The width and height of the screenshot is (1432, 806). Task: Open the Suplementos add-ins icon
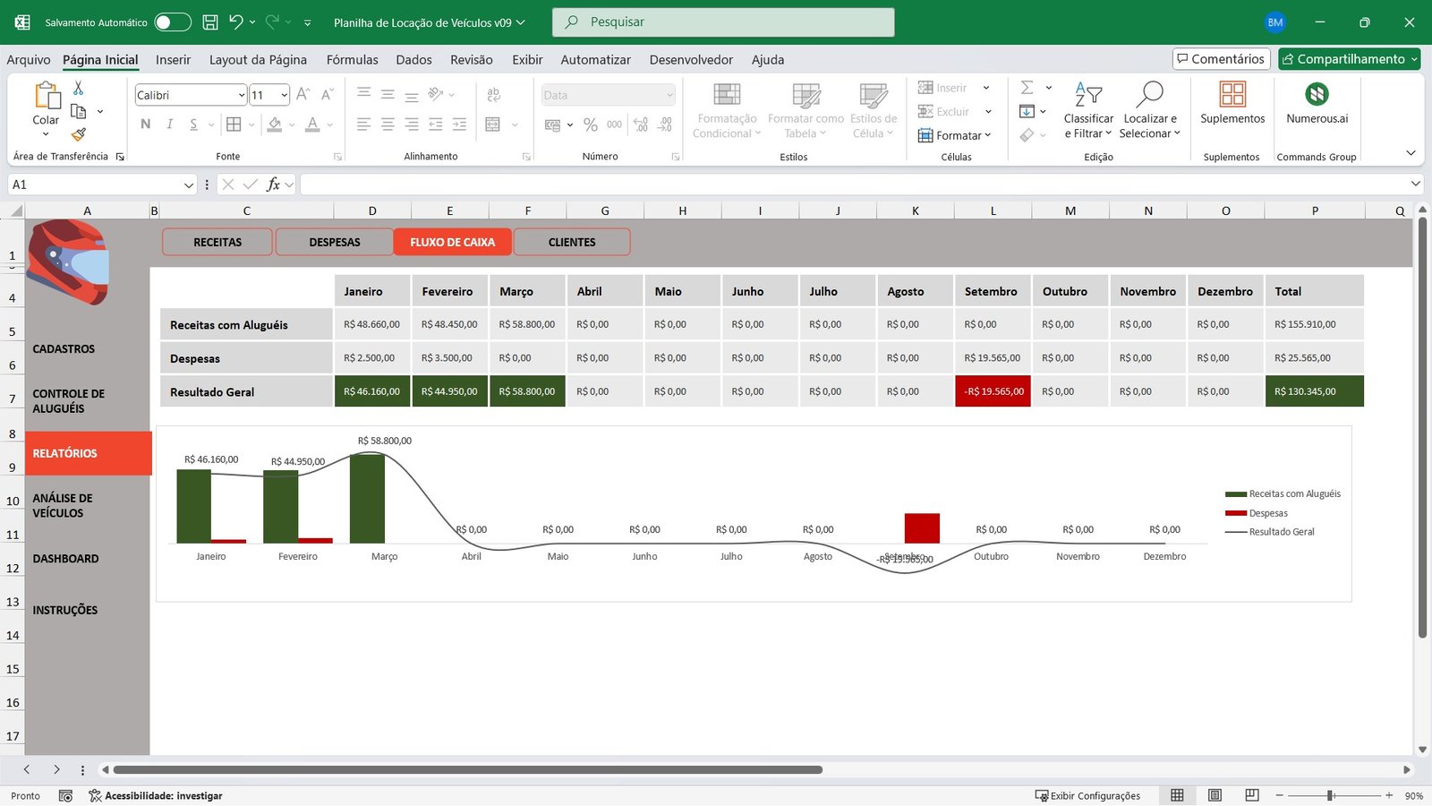pos(1232,94)
